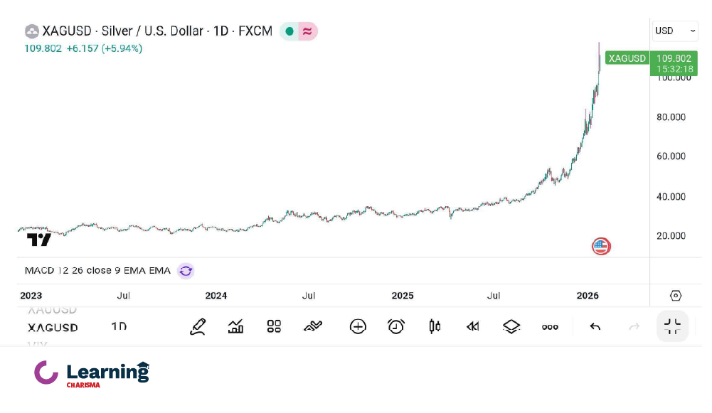This screenshot has width=712, height=413.
Task: Exit fullscreen using the collapse button
Action: pyautogui.click(x=672, y=326)
